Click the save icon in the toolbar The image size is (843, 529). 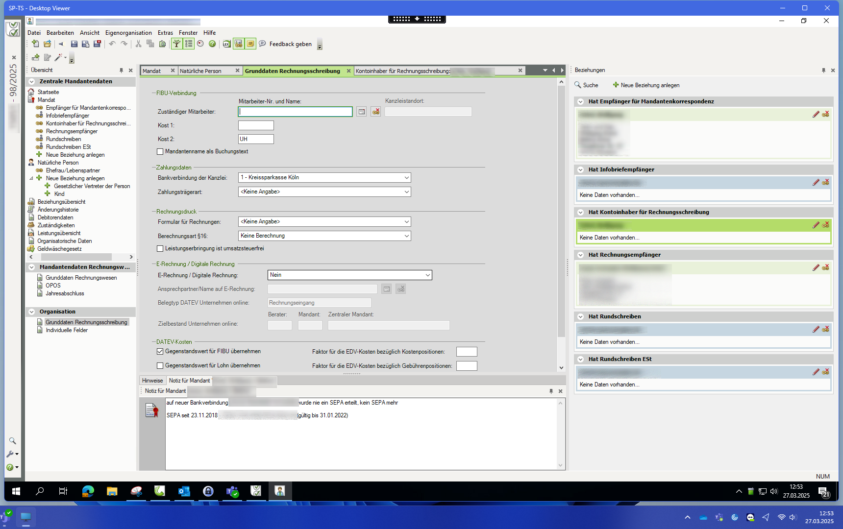74,44
